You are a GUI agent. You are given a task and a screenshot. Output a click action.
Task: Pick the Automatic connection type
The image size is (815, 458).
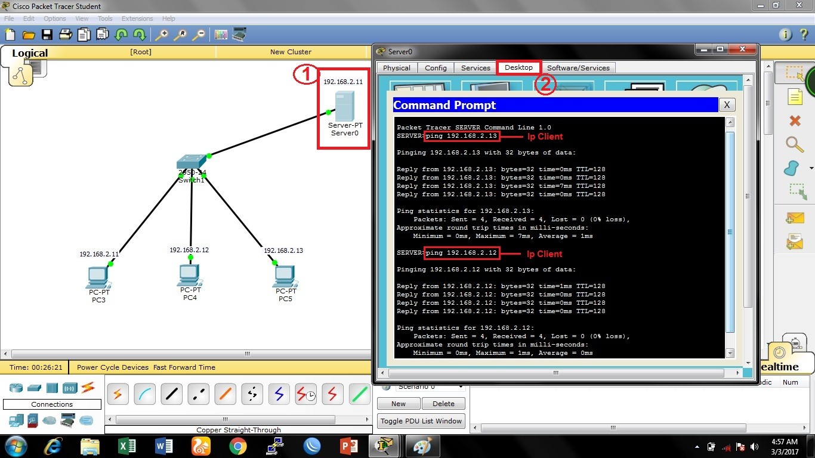(118, 394)
